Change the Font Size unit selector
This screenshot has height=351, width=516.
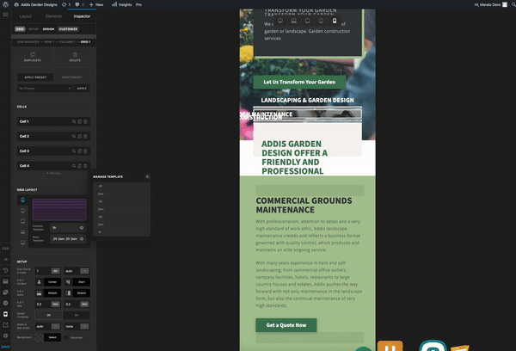tap(55, 271)
